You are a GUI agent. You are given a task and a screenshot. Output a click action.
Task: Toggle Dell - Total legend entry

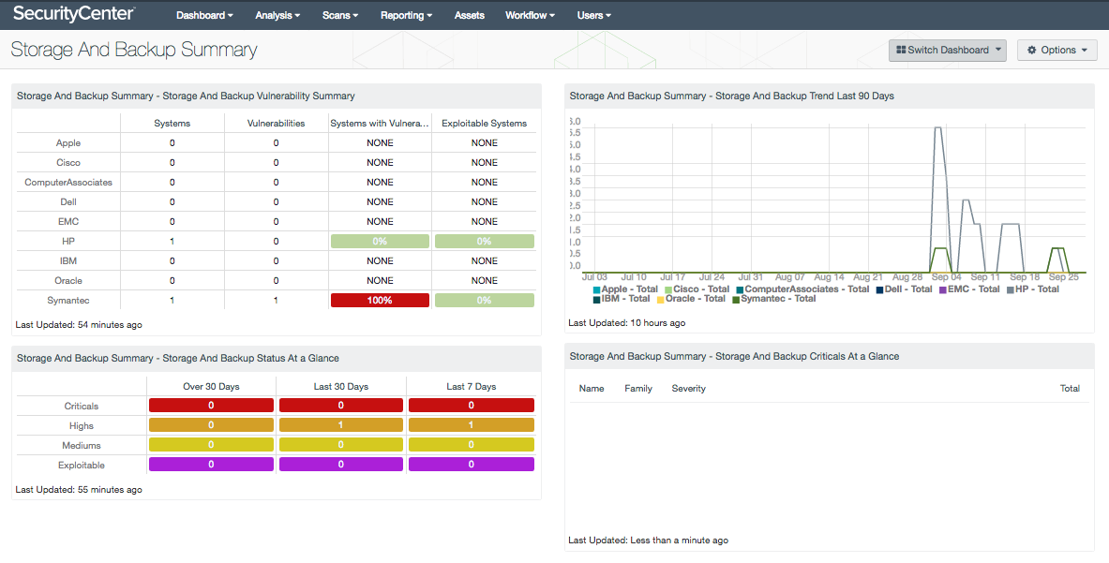904,289
